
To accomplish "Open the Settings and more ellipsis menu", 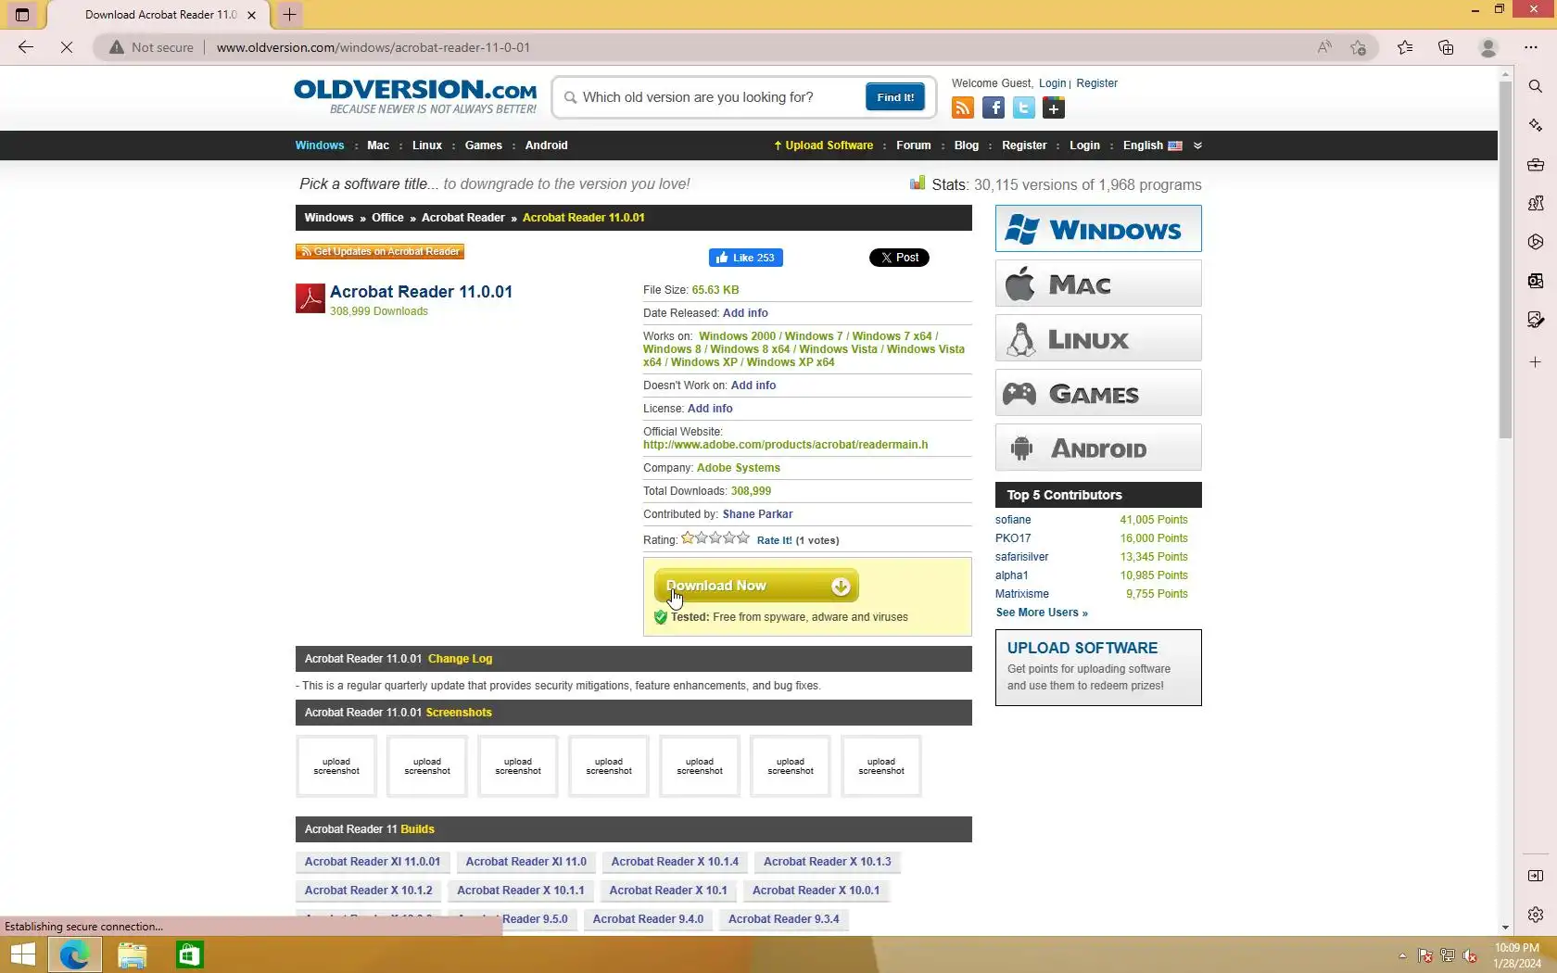I will click(1531, 47).
